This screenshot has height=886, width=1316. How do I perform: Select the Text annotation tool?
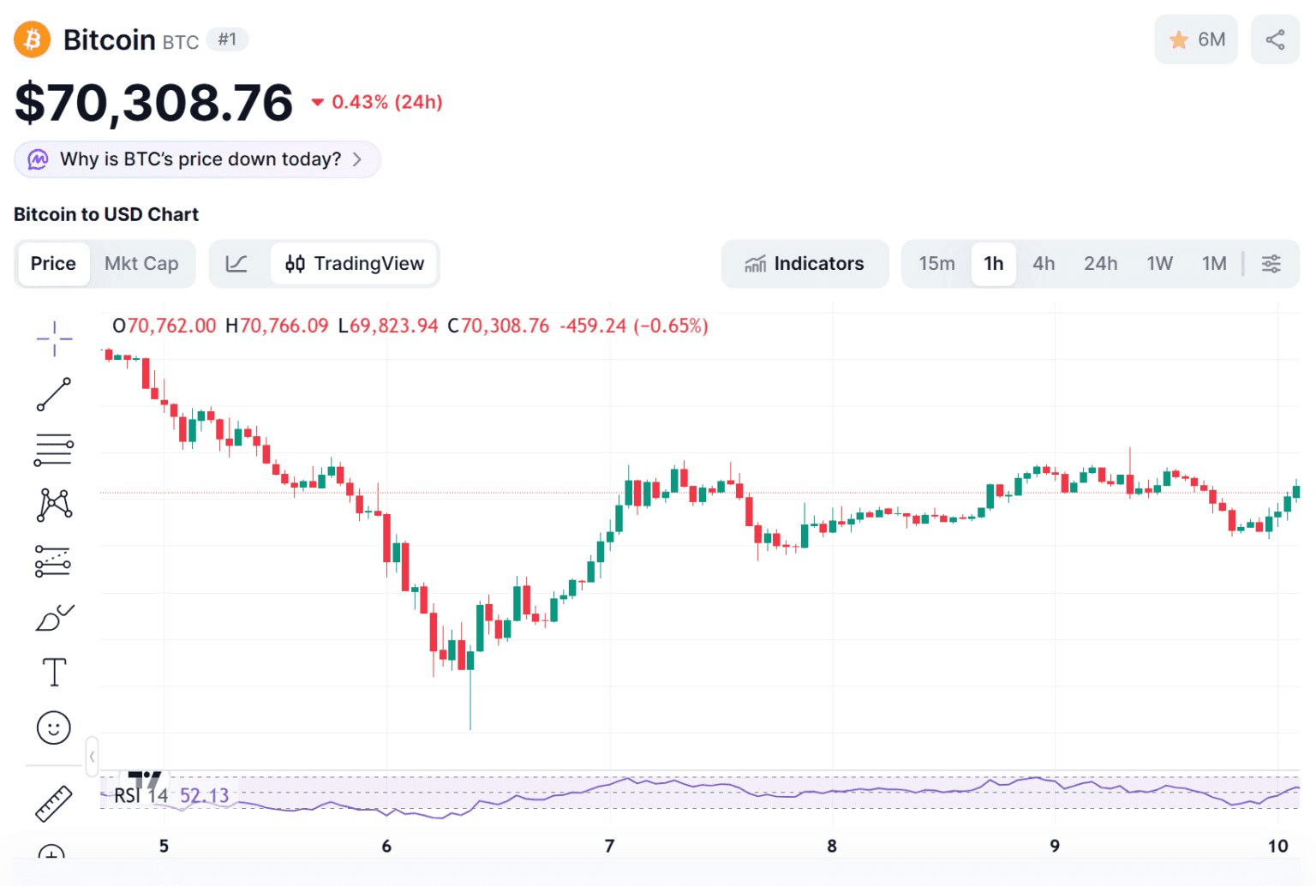[54, 673]
